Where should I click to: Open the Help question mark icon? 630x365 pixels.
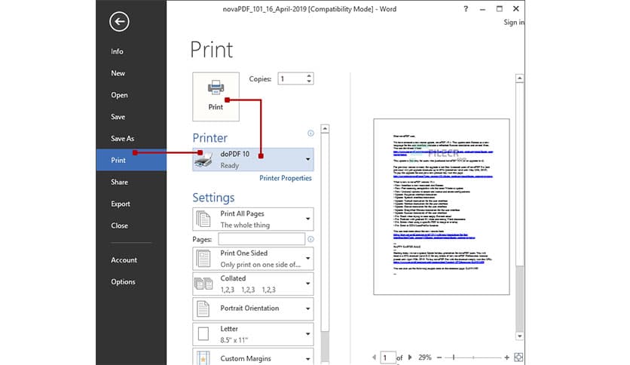[466, 9]
